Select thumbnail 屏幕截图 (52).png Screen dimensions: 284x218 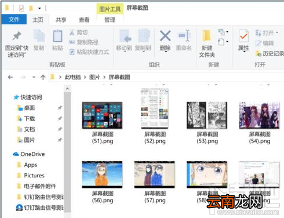click(x=155, y=108)
